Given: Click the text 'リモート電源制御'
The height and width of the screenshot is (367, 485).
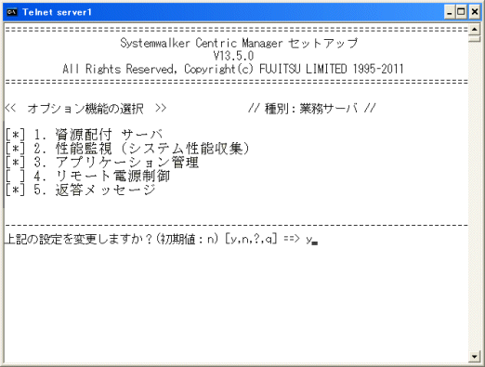Looking at the screenshot, I should 112,176.
